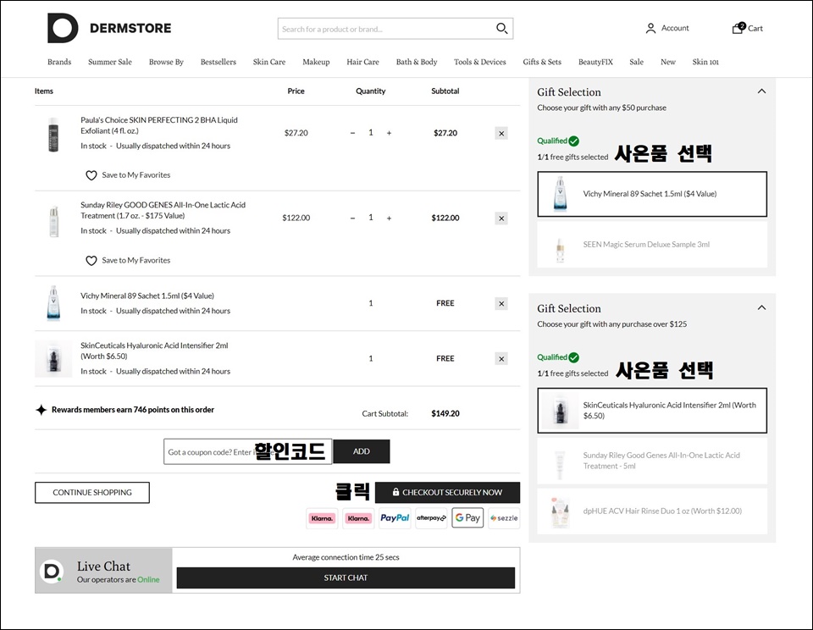
Task: Open Vichy Mineral 89 cart row thumbnail
Action: point(53,303)
